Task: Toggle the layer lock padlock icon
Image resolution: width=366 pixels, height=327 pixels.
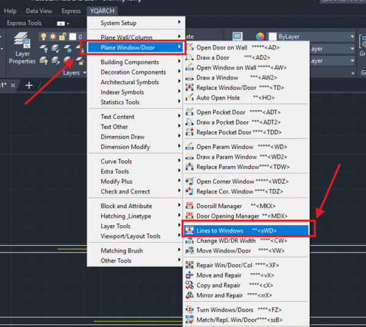Action: click(63, 37)
